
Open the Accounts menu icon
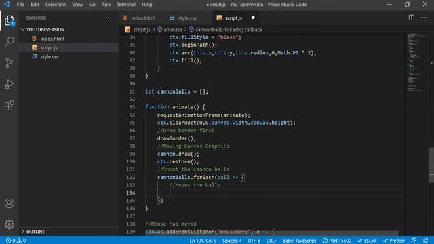point(9,203)
